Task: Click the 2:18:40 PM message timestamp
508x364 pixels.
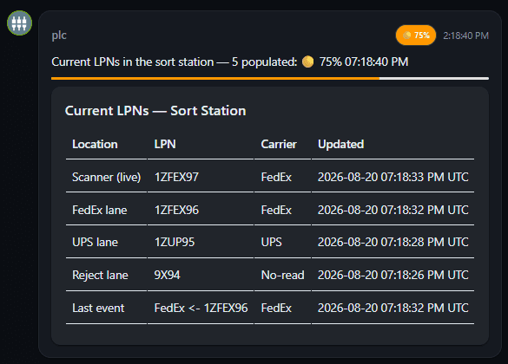Action: 465,36
